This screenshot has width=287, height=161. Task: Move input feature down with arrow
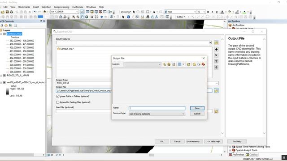[x=216, y=67]
